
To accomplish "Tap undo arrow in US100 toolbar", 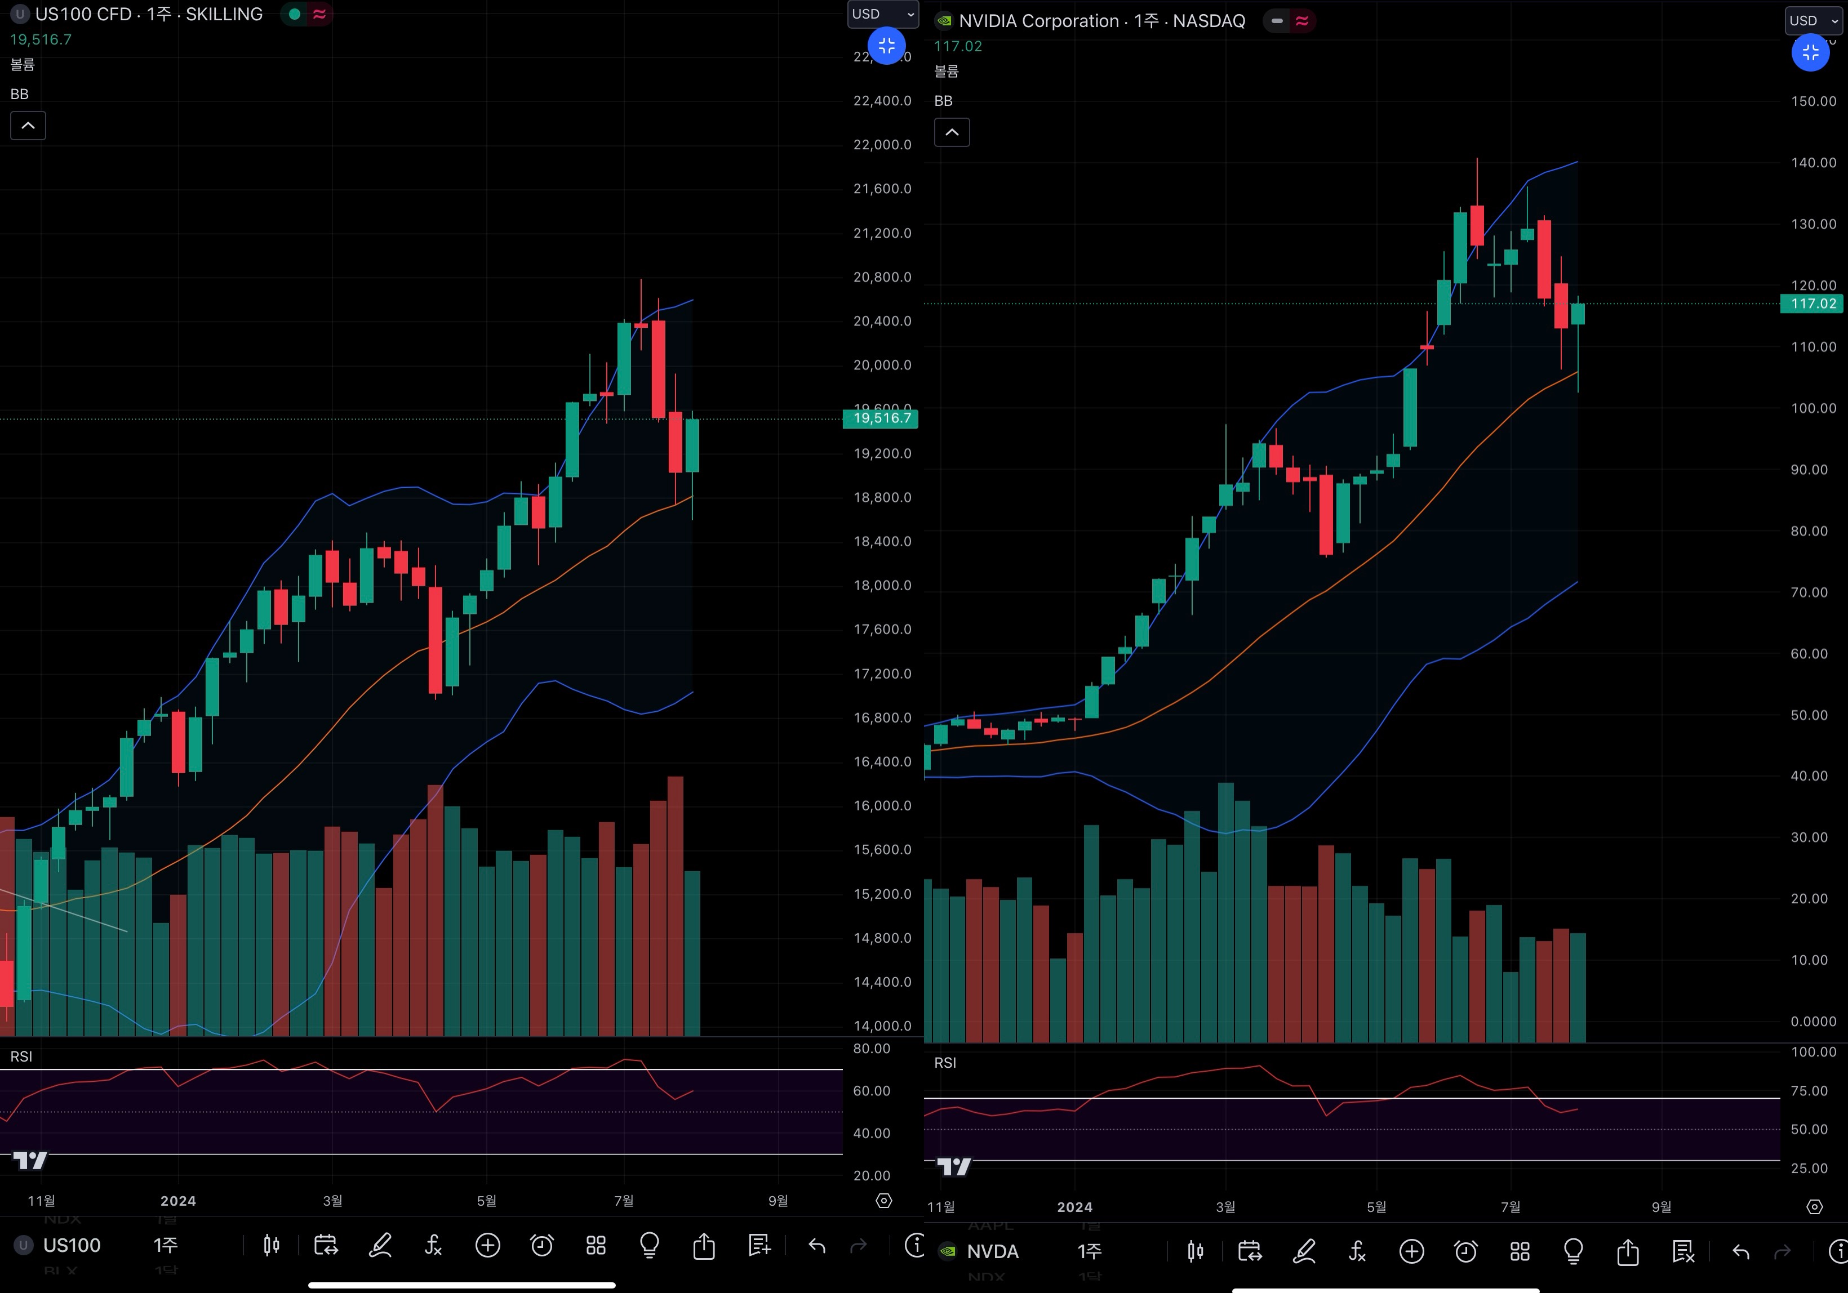I will point(817,1246).
